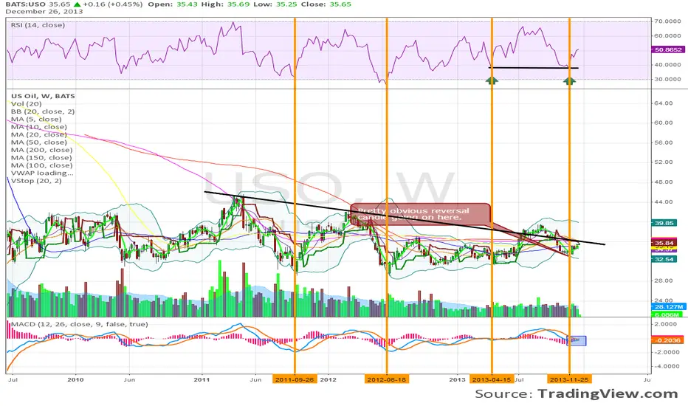Click the 6.086M volume tag
This screenshot has height=406, width=688.
pos(667,314)
